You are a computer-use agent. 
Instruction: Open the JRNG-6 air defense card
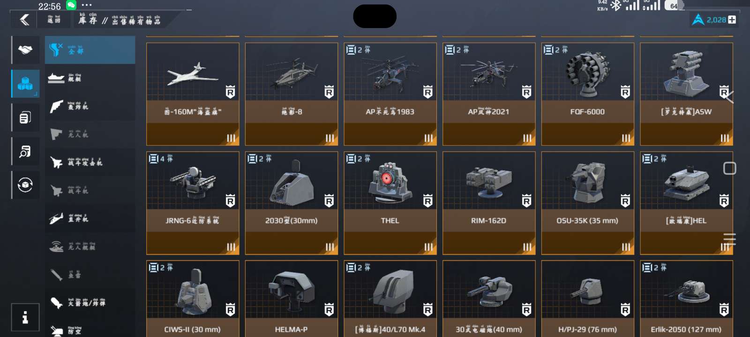(x=193, y=203)
